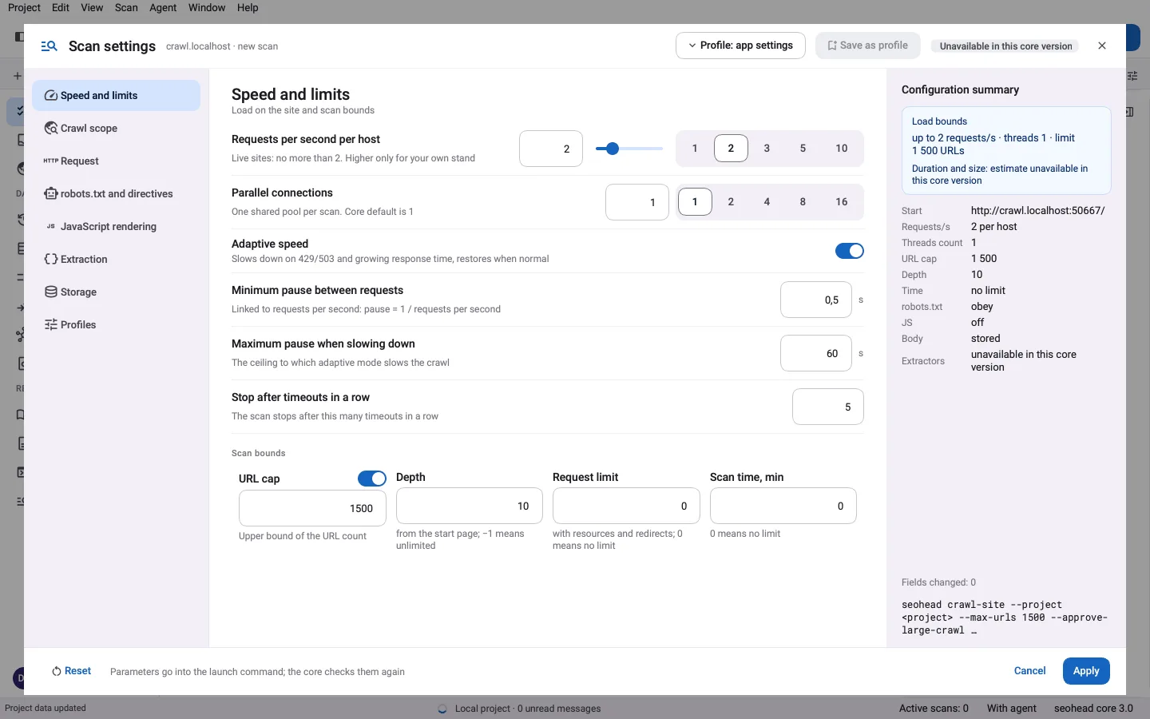Click the Requests per second slider handle
Viewport: 1150px width, 719px height.
[613, 149]
